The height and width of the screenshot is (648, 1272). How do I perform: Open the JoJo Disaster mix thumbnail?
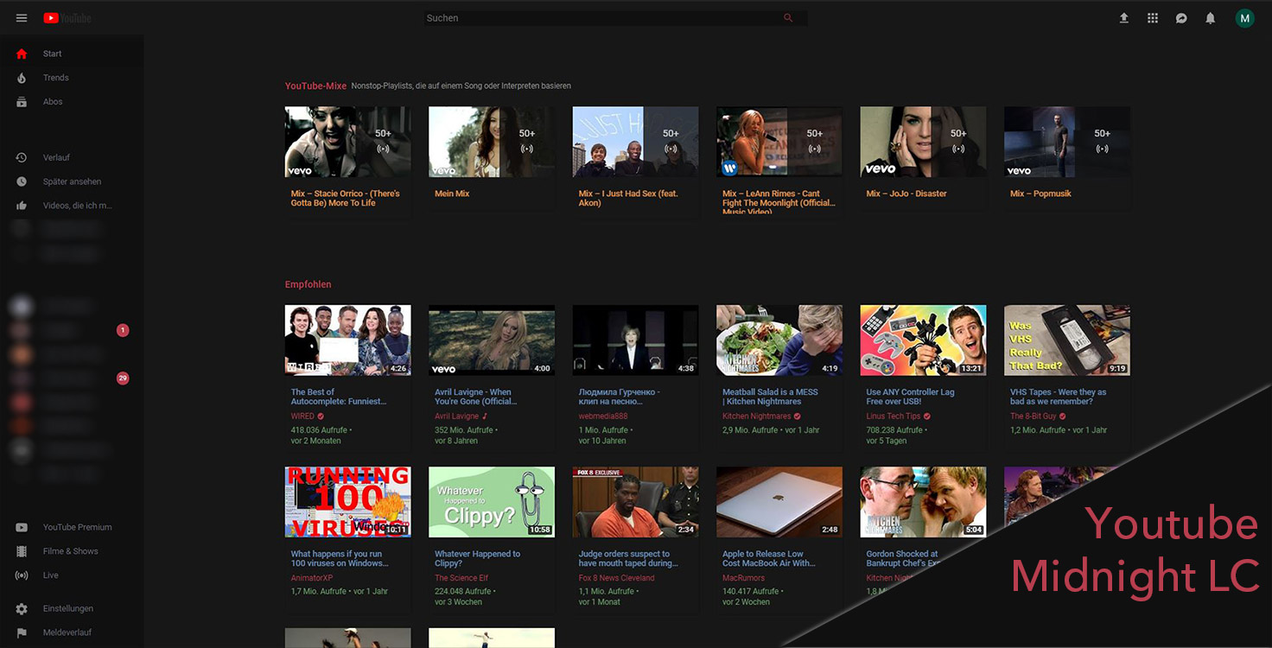point(923,142)
